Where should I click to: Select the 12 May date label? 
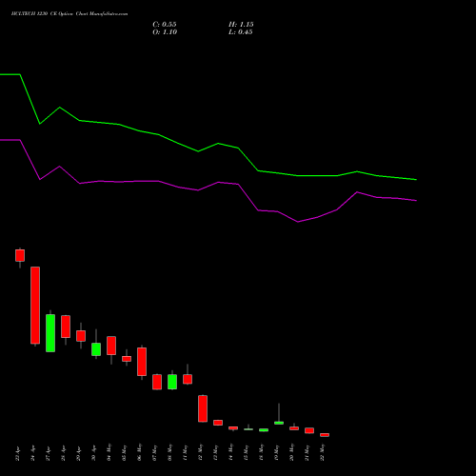(201, 452)
